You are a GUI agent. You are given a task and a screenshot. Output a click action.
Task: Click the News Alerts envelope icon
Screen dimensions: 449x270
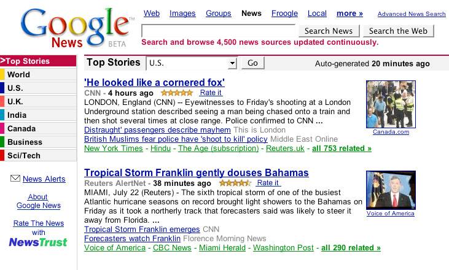(x=15, y=179)
